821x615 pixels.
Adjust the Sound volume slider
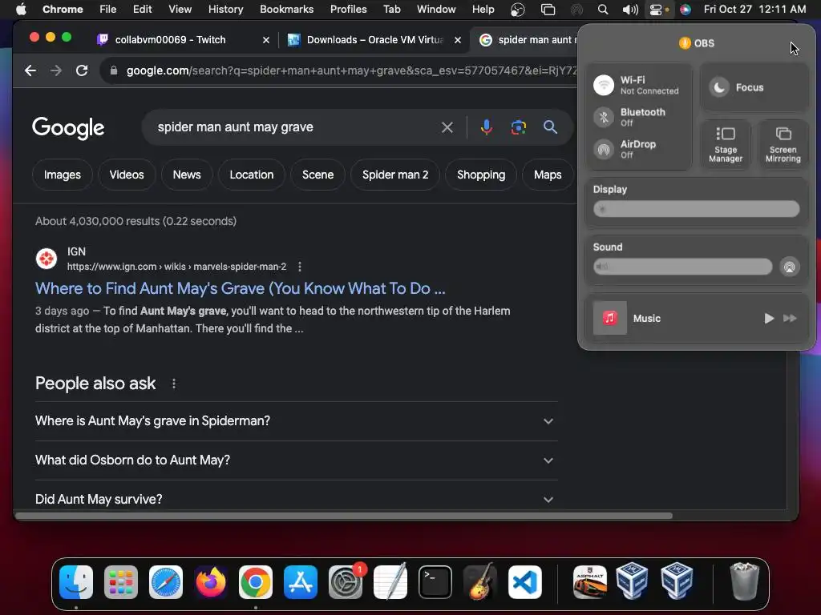coord(683,267)
